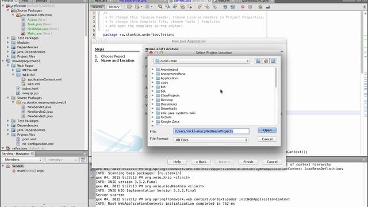Open the File Format All Files dropdown
Screen dimensions: 368x207
point(211,140)
